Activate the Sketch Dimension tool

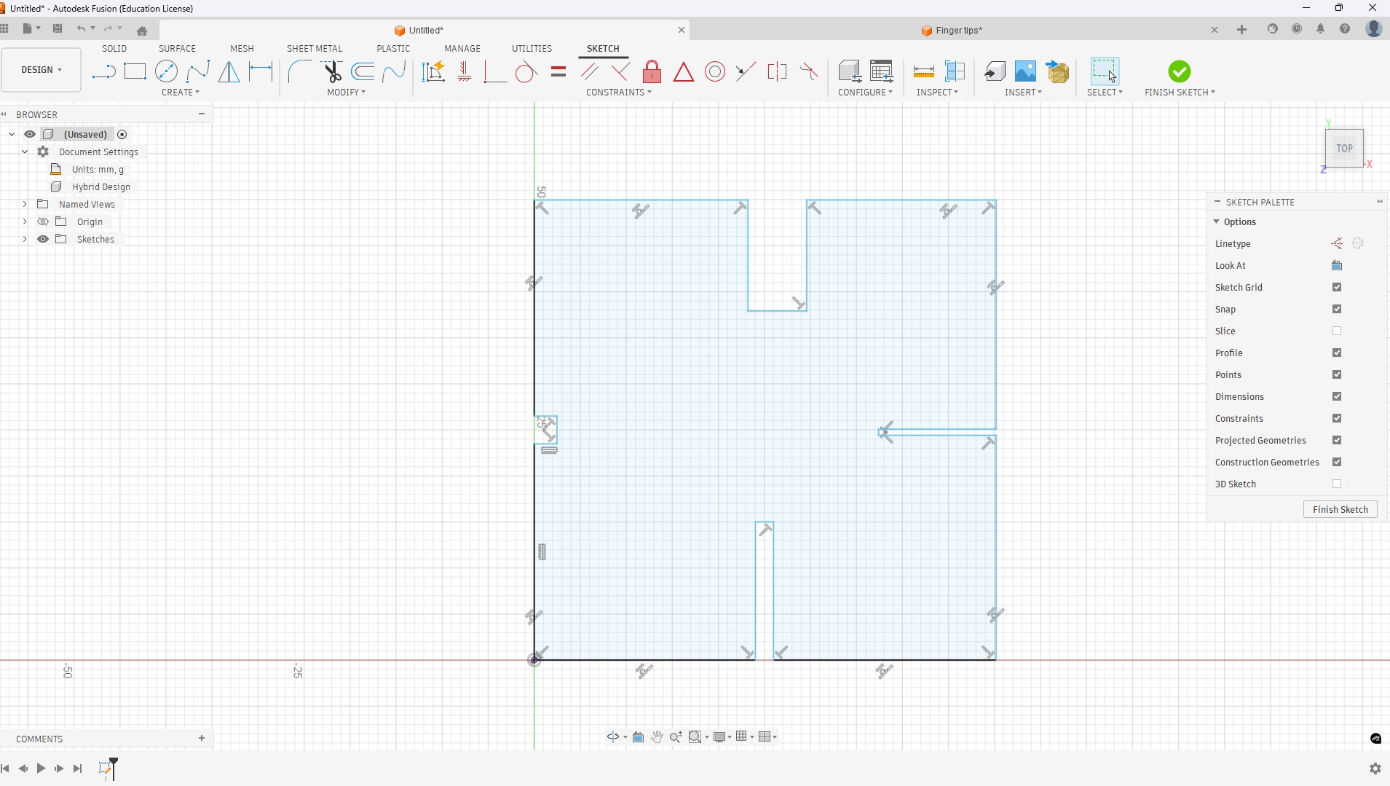click(261, 71)
